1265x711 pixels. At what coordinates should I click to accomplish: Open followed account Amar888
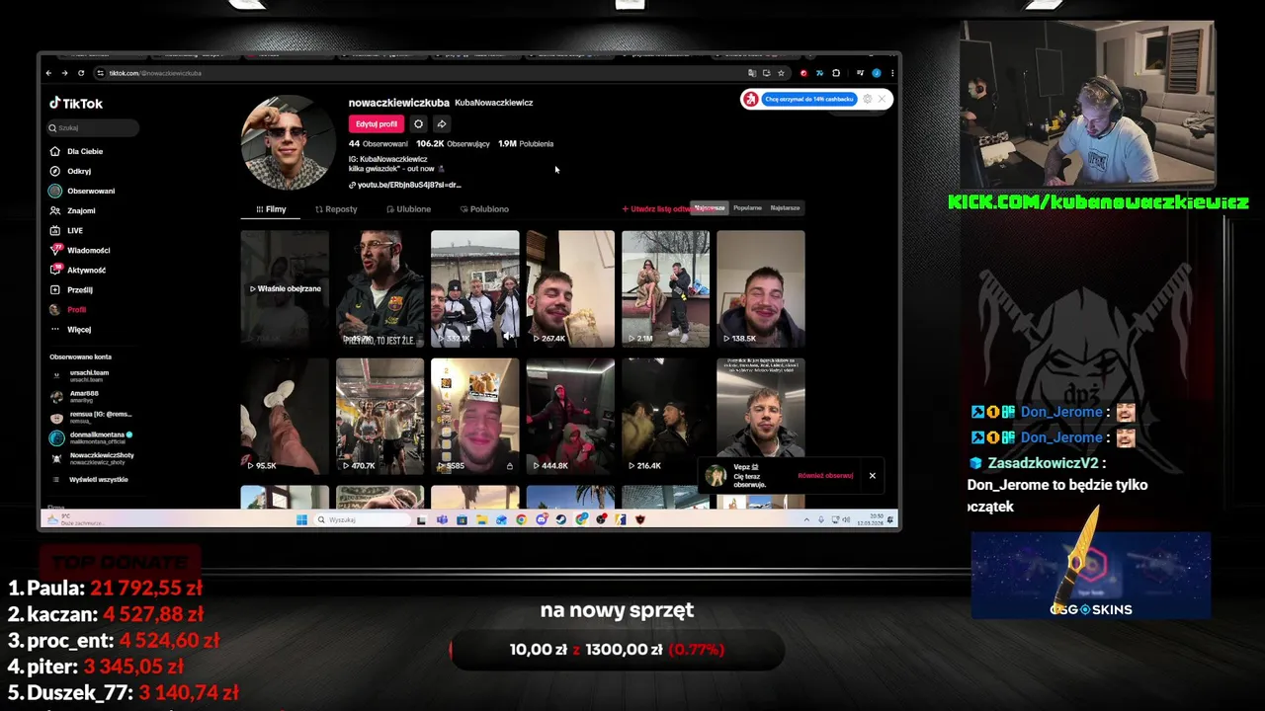76,395
